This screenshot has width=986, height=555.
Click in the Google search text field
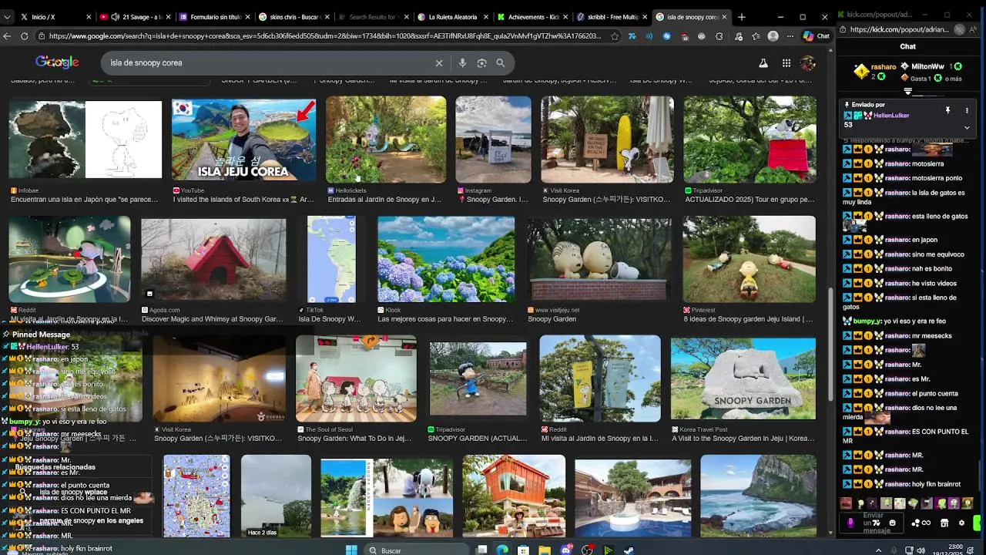tap(270, 63)
